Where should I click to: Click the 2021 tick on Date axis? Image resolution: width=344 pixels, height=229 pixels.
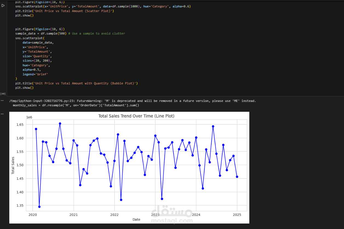coord(74,215)
